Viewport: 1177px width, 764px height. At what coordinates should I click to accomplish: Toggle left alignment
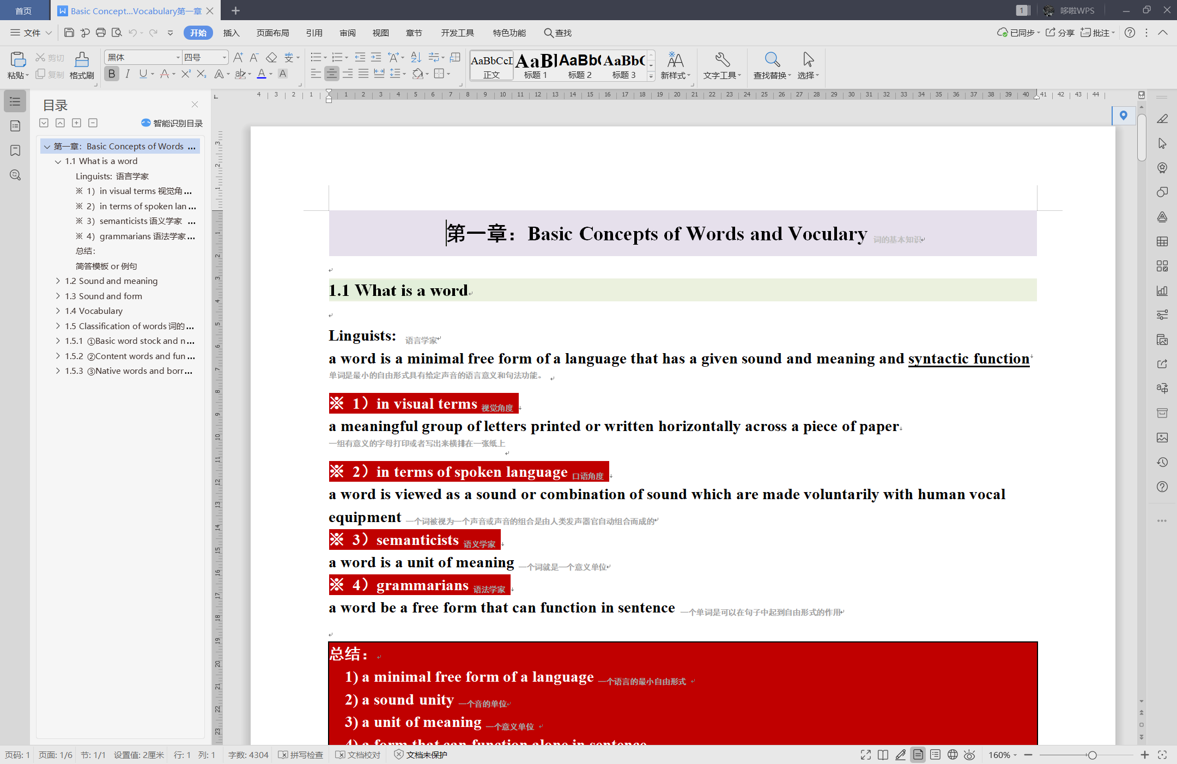pos(316,74)
